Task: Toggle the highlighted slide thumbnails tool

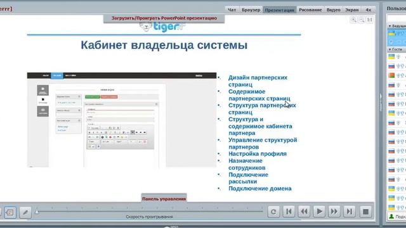Action: pyautogui.click(x=10, y=212)
